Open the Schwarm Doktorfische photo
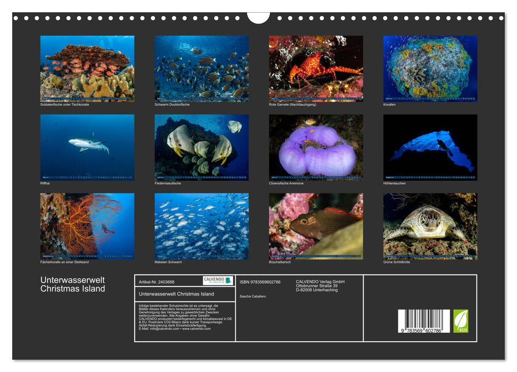The height and width of the screenshot is (372, 517). (202, 69)
